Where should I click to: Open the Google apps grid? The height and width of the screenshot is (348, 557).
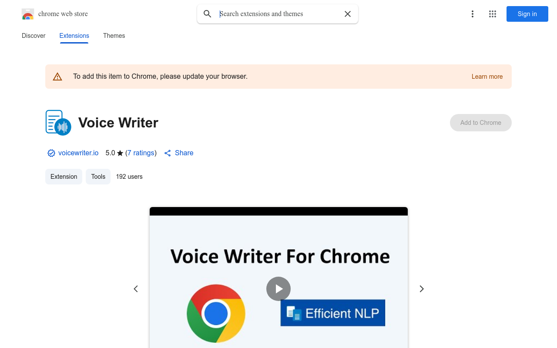493,14
